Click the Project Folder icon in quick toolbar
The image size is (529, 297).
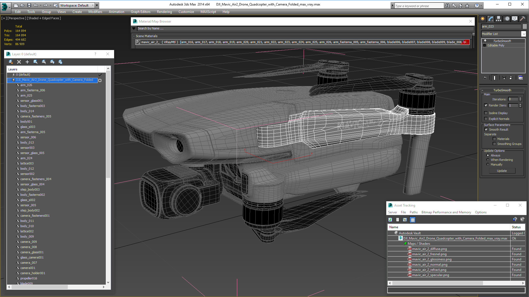pos(55,5)
